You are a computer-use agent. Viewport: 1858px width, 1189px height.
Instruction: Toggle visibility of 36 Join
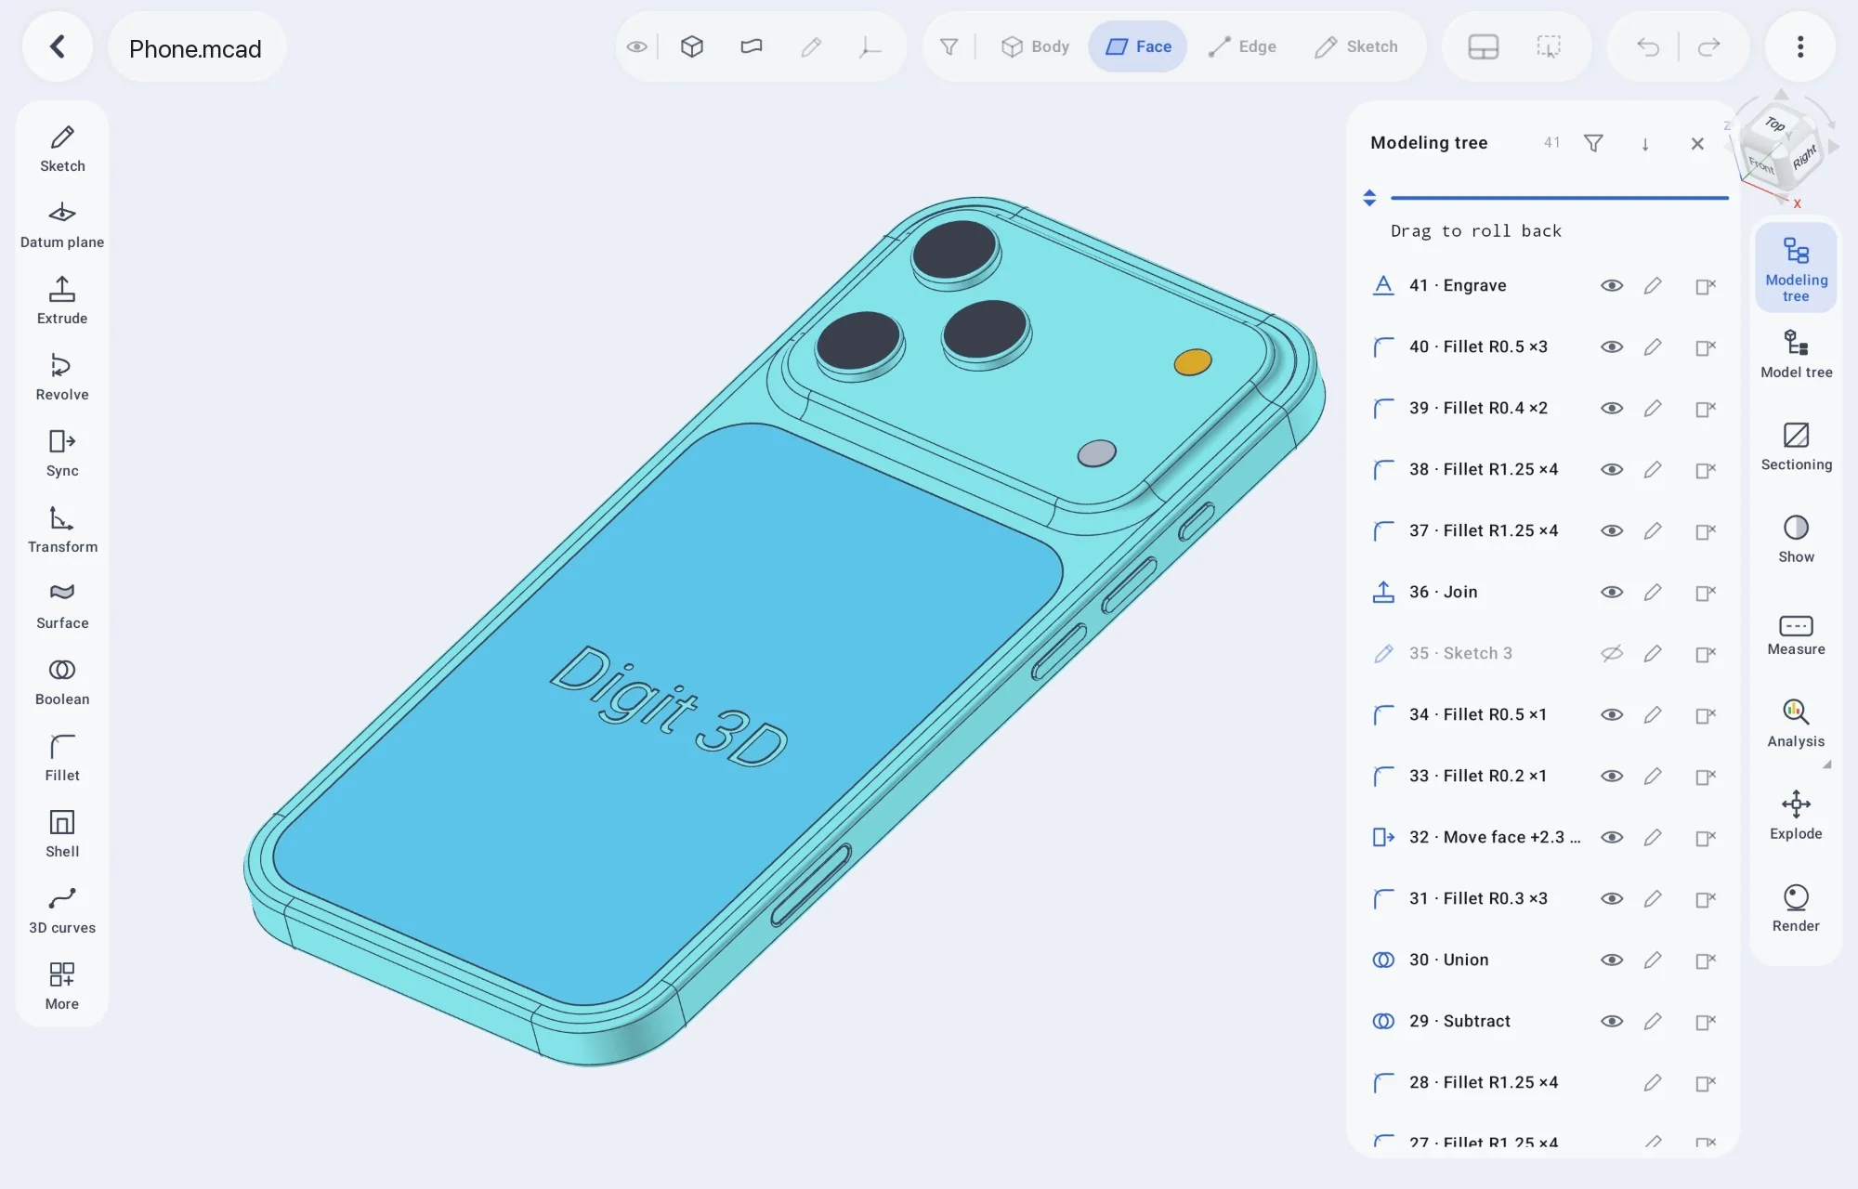pyautogui.click(x=1612, y=592)
